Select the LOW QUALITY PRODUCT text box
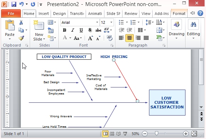 (x=64, y=57)
